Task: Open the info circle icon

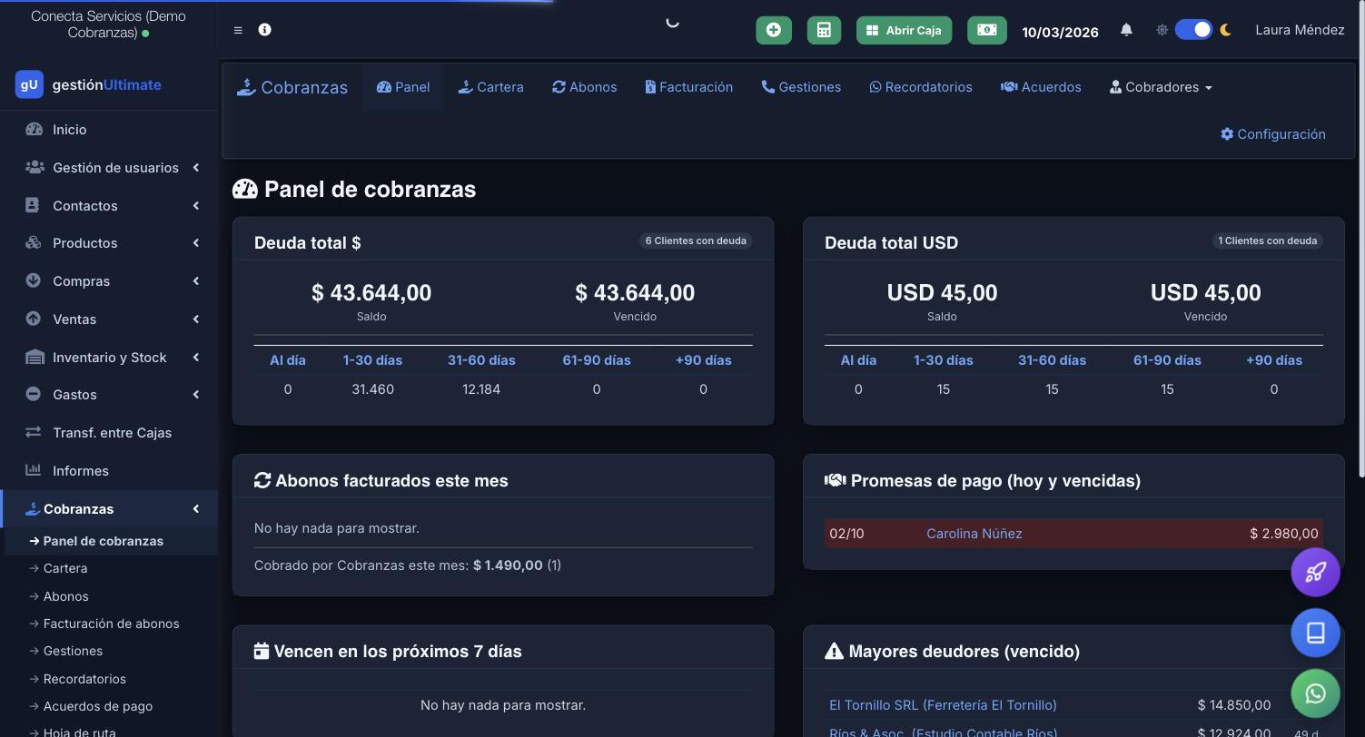Action: pos(264,30)
